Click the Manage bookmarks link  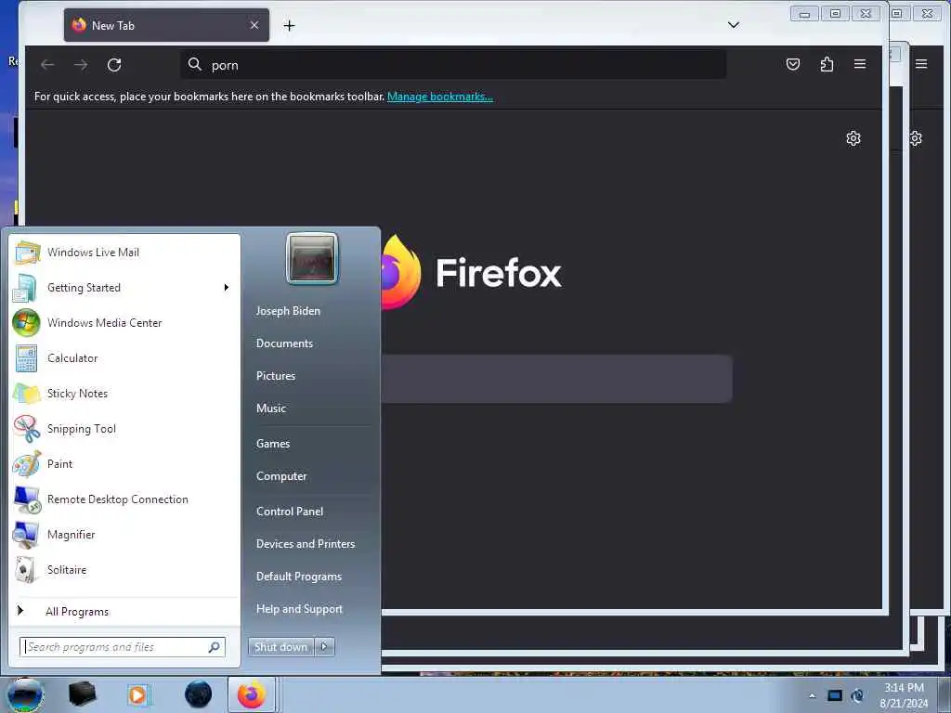439,97
